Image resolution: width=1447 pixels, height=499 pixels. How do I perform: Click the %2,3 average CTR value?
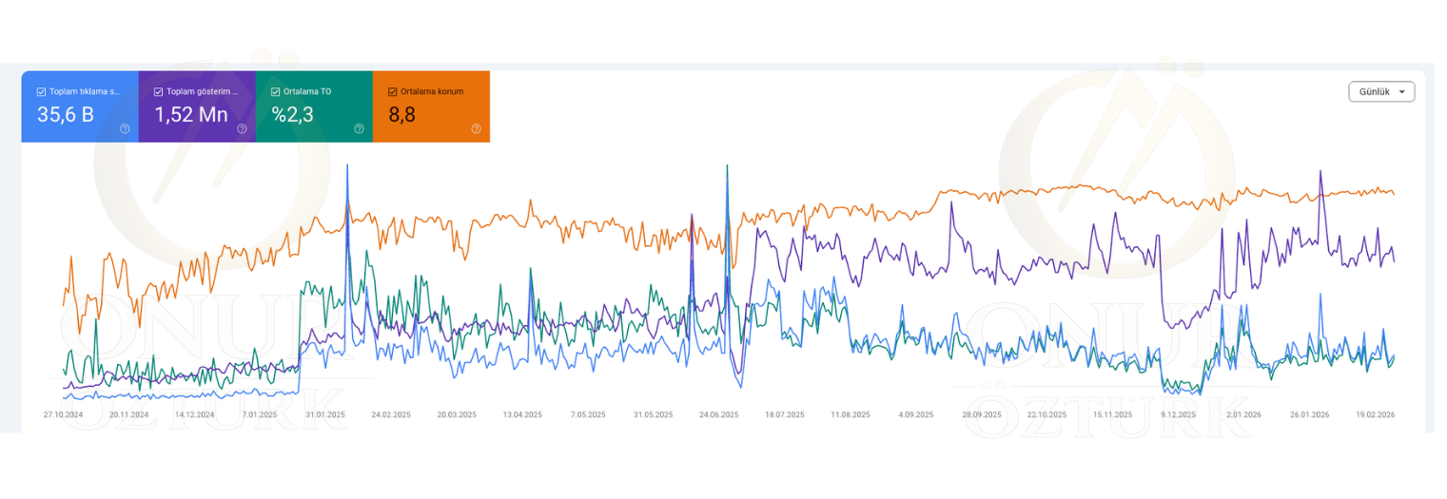pyautogui.click(x=292, y=115)
